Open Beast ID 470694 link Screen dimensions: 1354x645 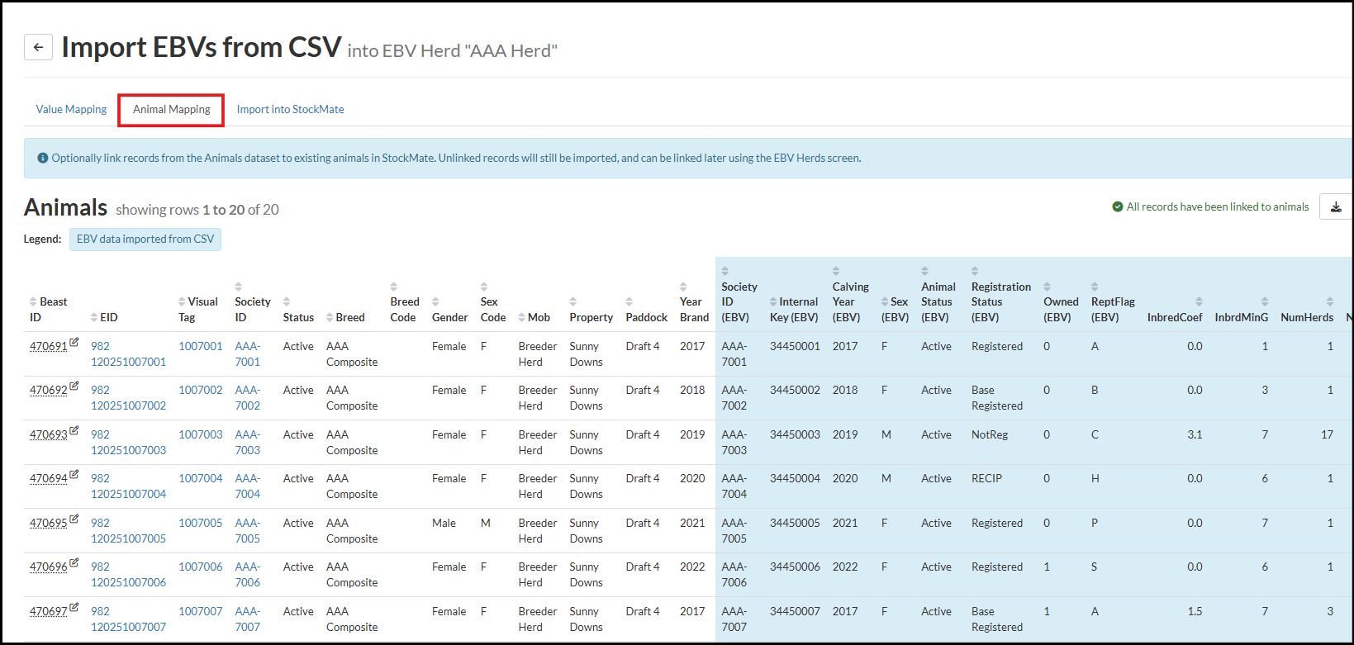[48, 479]
